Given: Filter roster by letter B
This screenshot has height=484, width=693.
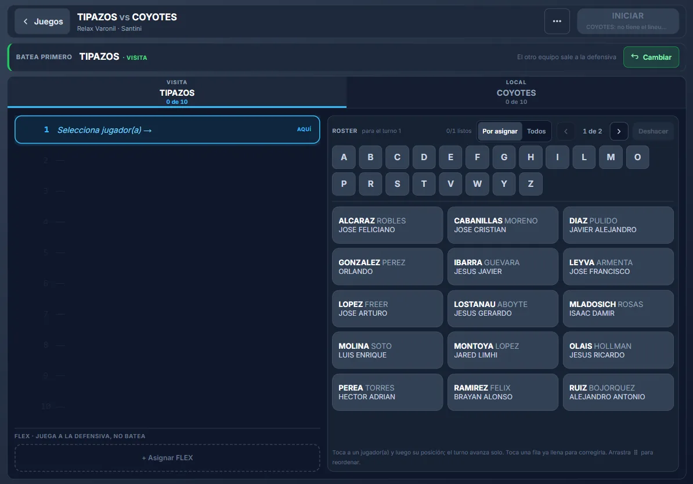Looking at the screenshot, I should coord(370,157).
